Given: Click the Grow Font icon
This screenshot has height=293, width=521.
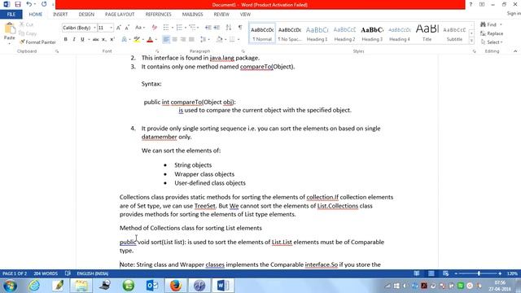Looking at the screenshot, I should tap(119, 28).
